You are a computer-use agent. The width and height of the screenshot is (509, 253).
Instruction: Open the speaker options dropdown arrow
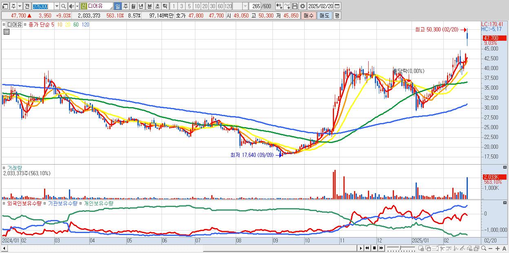coord(77,6)
